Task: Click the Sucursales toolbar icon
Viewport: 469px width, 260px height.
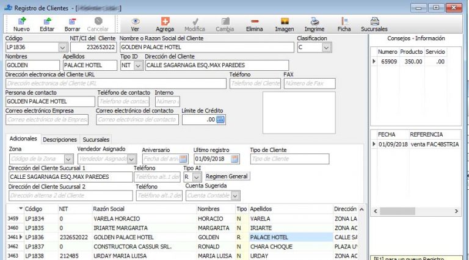Action: point(374,21)
